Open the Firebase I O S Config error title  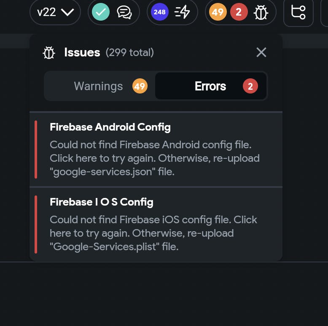[102, 202]
